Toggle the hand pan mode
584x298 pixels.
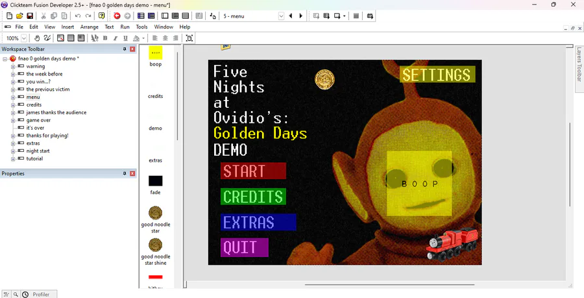click(x=37, y=38)
